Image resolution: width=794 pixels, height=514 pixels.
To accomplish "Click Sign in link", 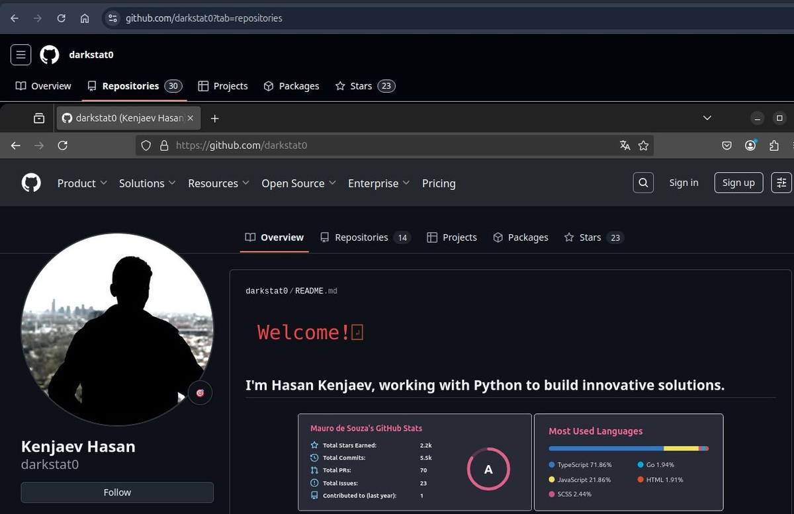I will click(684, 183).
